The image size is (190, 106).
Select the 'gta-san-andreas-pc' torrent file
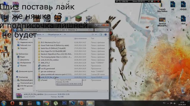pyautogui.click(x=47, y=71)
